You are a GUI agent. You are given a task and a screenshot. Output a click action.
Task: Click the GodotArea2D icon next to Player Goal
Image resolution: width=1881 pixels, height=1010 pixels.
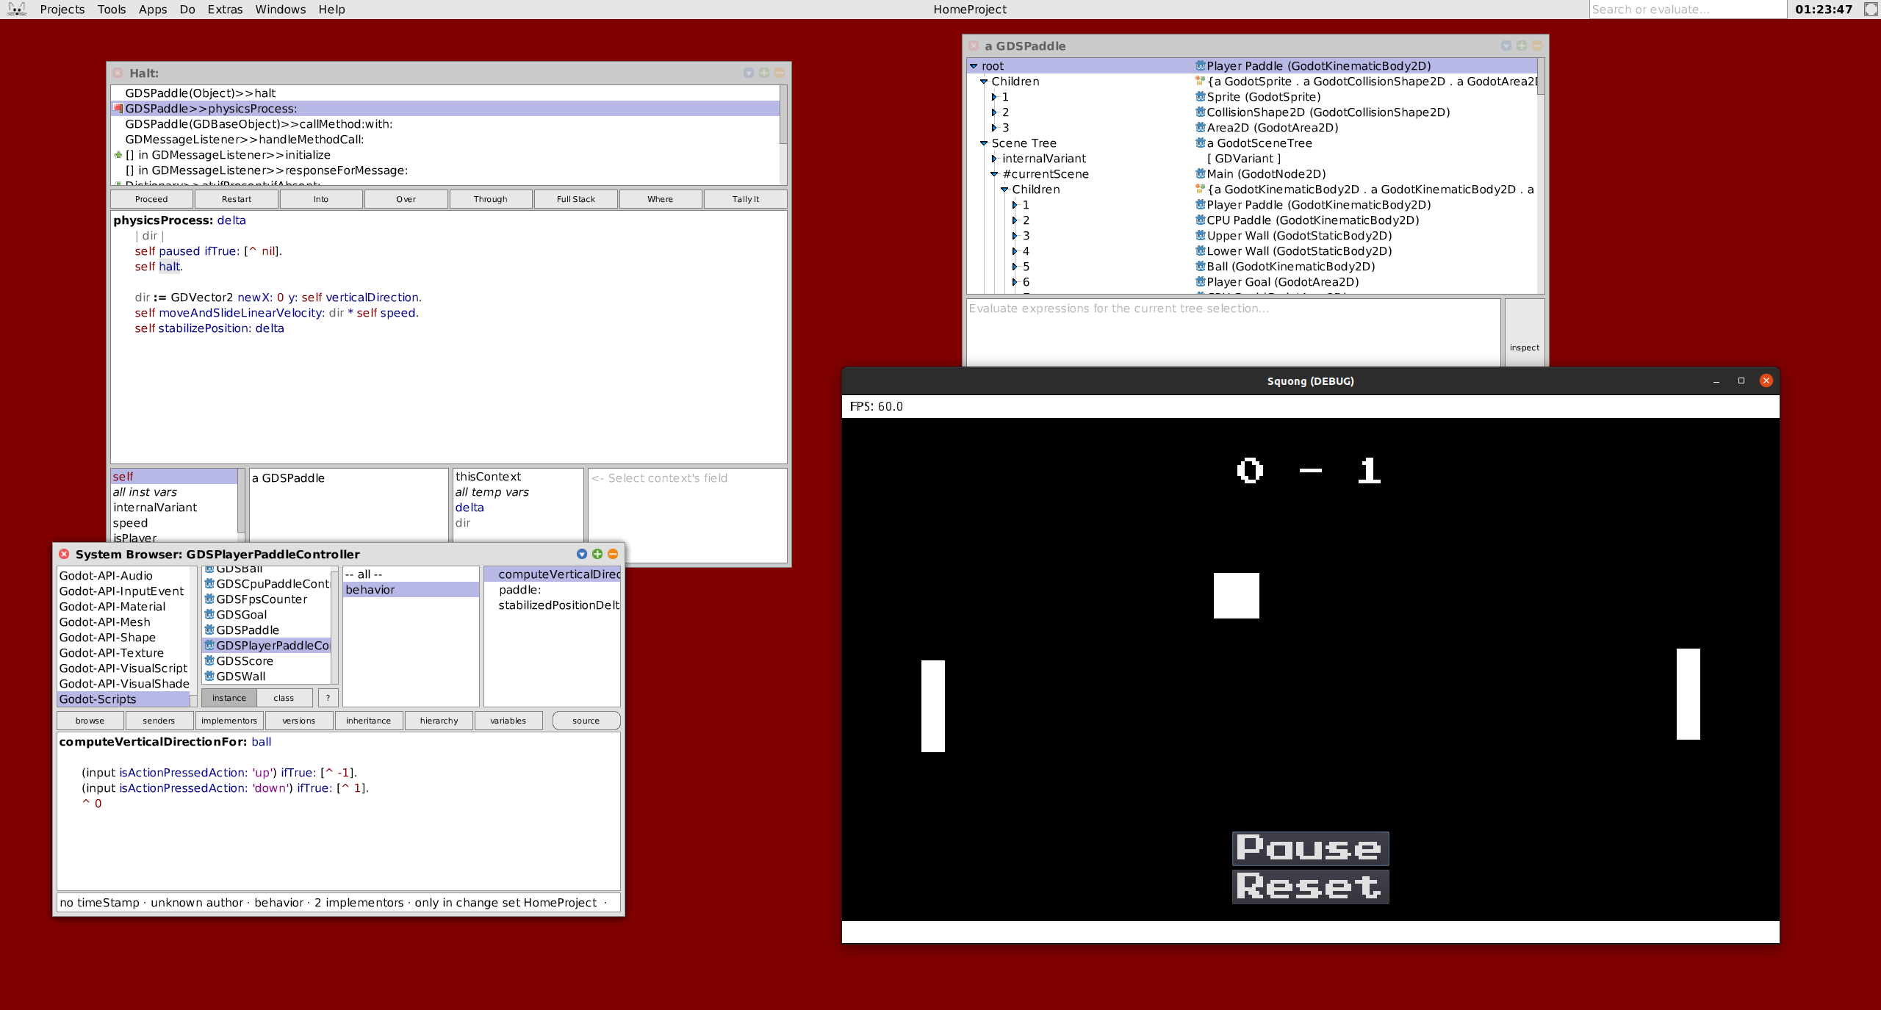click(x=1197, y=281)
